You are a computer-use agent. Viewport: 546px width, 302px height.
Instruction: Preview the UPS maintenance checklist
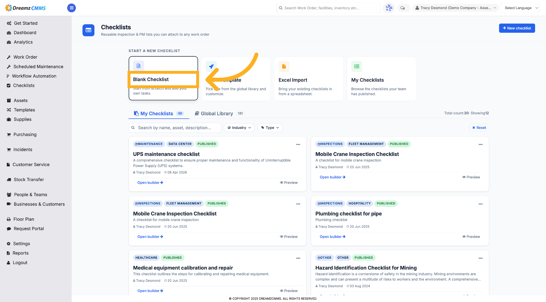click(289, 183)
